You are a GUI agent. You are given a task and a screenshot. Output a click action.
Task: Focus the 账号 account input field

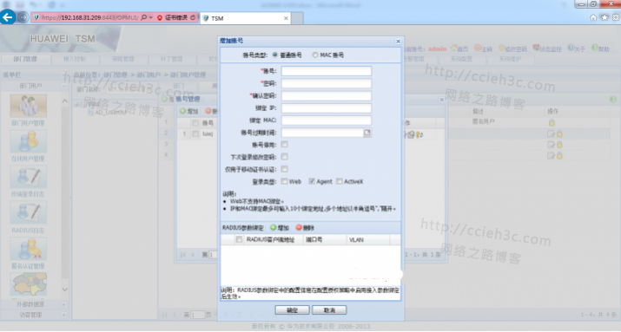point(327,71)
